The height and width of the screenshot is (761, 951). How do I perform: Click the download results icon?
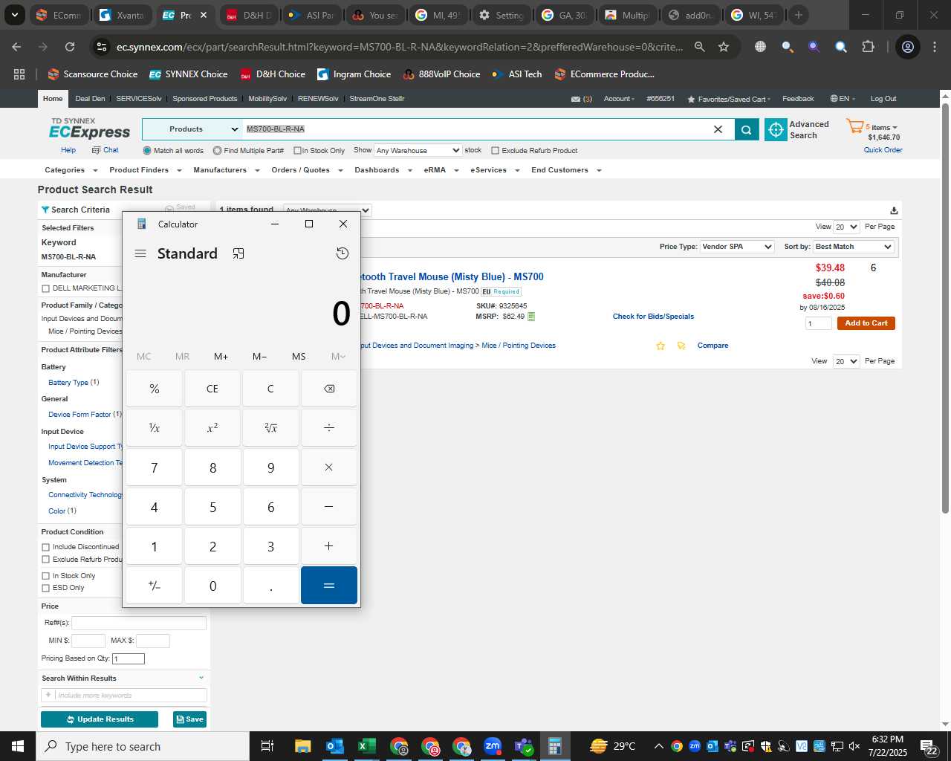(x=894, y=210)
